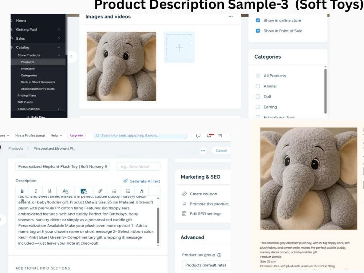Collapse Store Products submenu
The image size is (364, 273).
[59, 55]
